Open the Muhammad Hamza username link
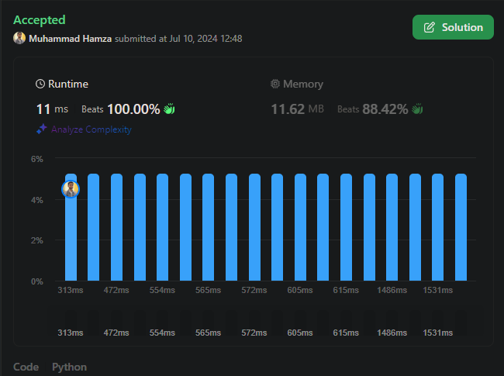 point(70,39)
